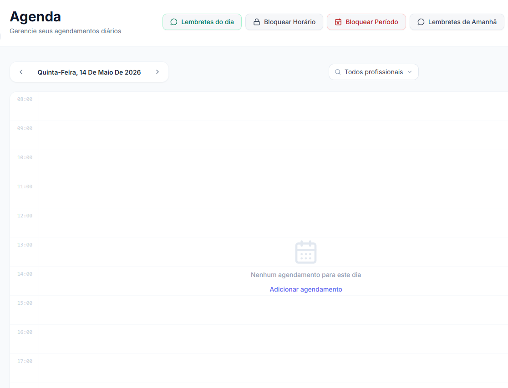Select the 11:00 time slot label
Image resolution: width=508 pixels, height=388 pixels.
point(25,187)
